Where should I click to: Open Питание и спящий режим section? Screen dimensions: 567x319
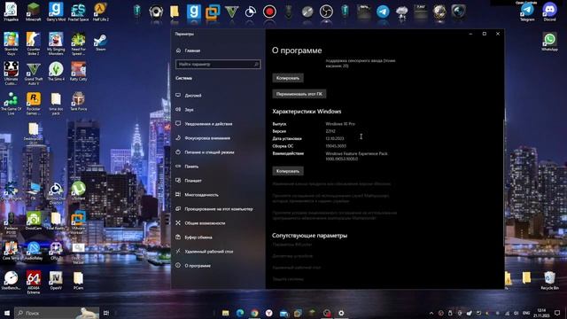click(x=209, y=152)
